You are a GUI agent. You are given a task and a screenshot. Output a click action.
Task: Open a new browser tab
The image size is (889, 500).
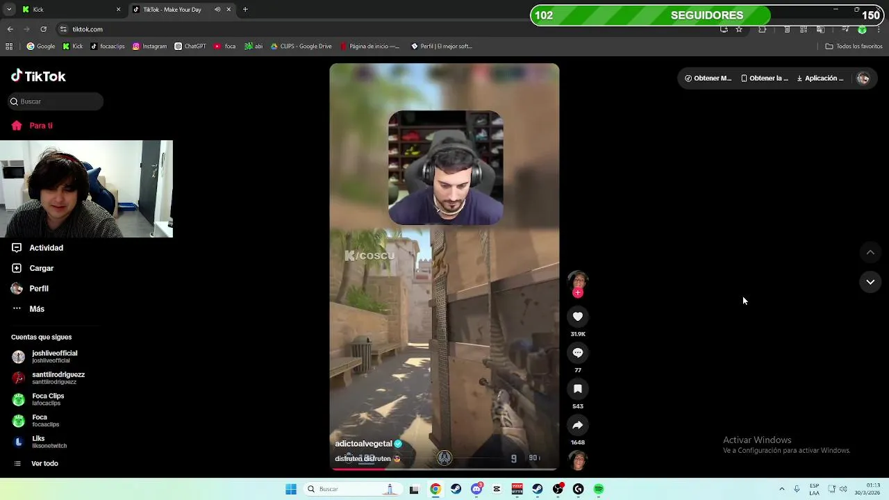(245, 10)
